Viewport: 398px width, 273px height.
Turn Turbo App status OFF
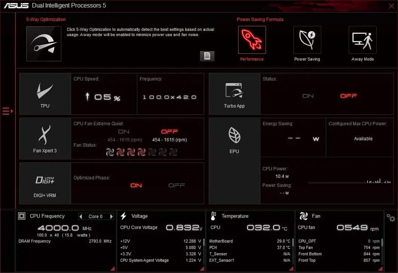pyautogui.click(x=348, y=96)
